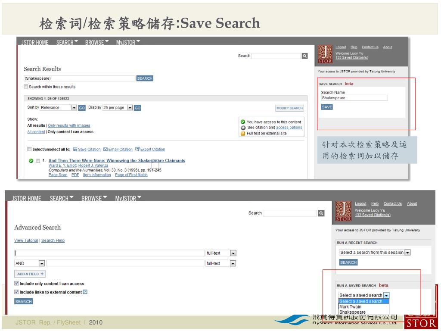
Task: Click the magnifier search icon in the top screenshot
Action: tap(304, 56)
